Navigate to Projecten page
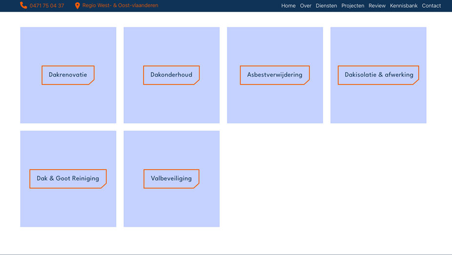452x255 pixels. 352,6
